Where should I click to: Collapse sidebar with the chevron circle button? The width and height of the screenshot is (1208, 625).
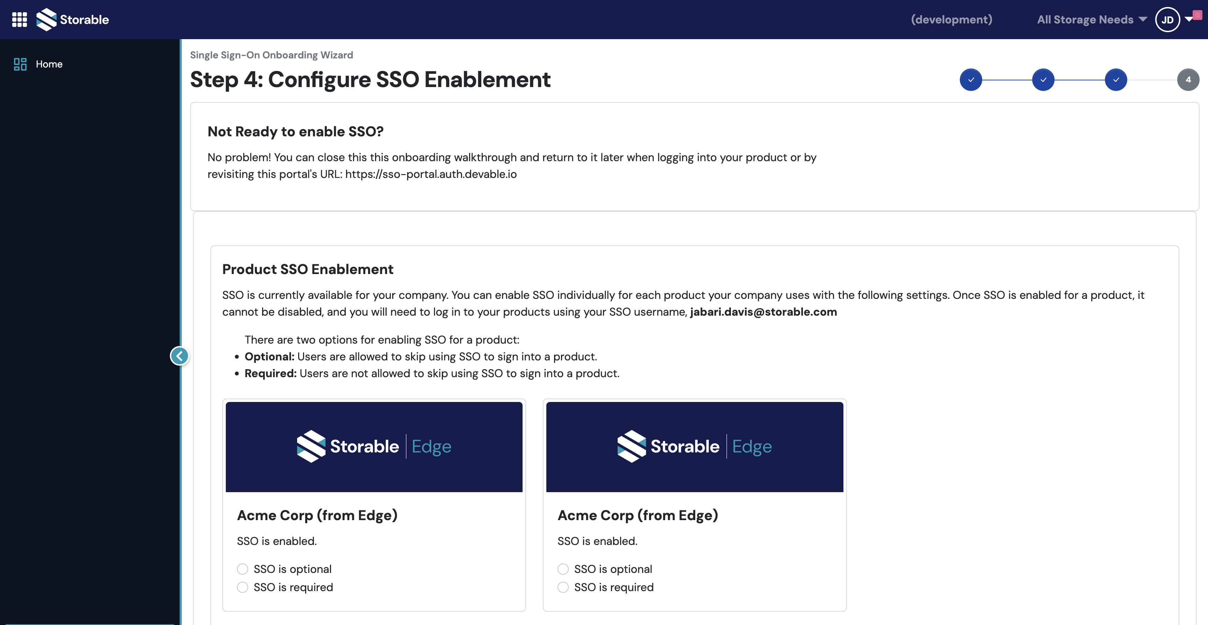pos(179,356)
